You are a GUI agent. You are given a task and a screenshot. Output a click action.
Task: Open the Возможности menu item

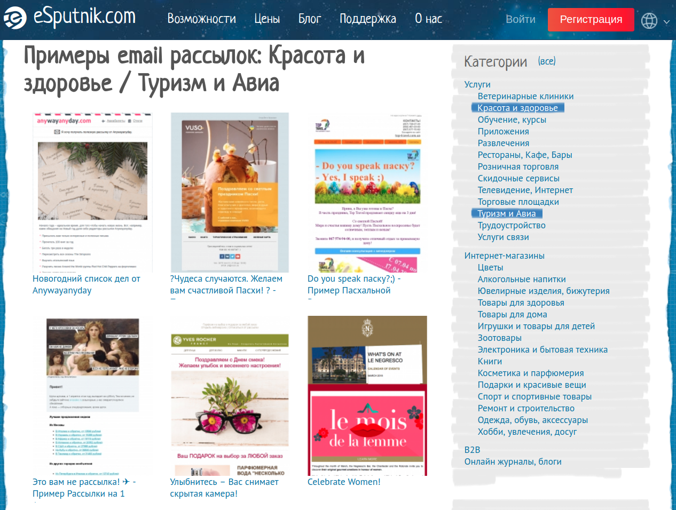coord(201,19)
